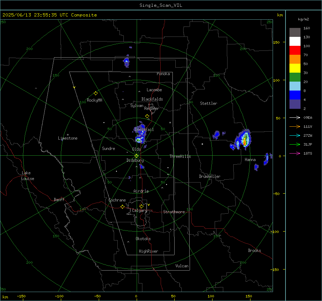The height and width of the screenshot is (301, 322).
Task: Click the orange 111V arrow in legend
Action: [x=295, y=127]
